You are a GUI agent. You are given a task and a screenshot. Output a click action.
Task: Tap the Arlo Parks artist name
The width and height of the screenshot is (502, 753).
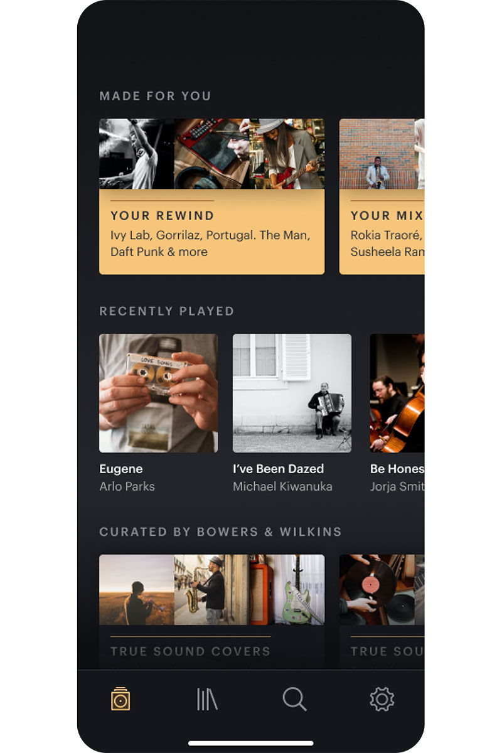127,486
